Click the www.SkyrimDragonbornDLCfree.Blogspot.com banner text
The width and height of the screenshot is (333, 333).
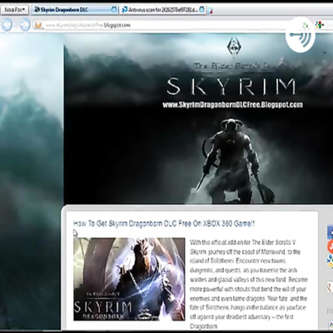pyautogui.click(x=232, y=105)
